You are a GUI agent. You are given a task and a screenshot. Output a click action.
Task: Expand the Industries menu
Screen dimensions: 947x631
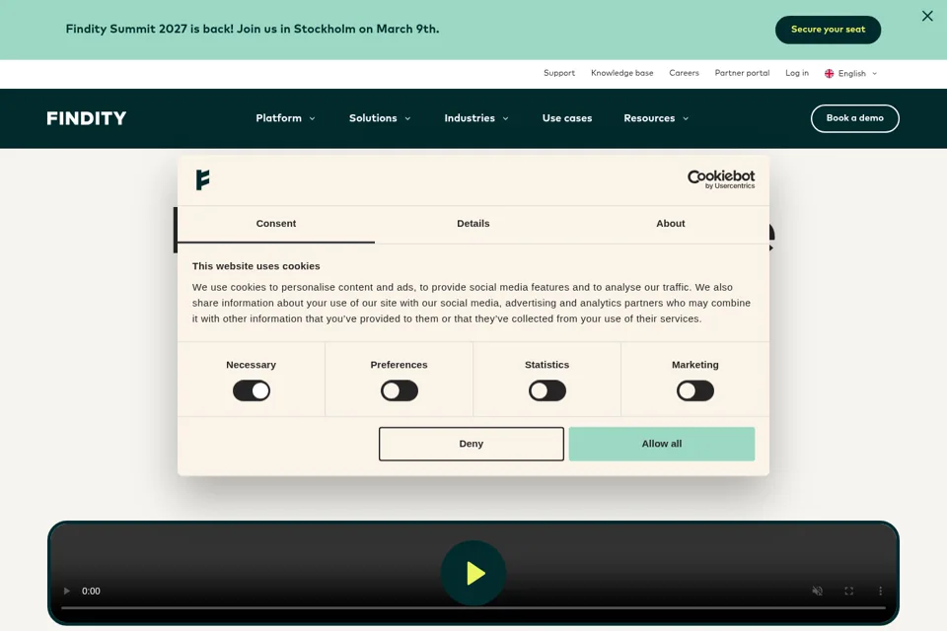(x=475, y=118)
